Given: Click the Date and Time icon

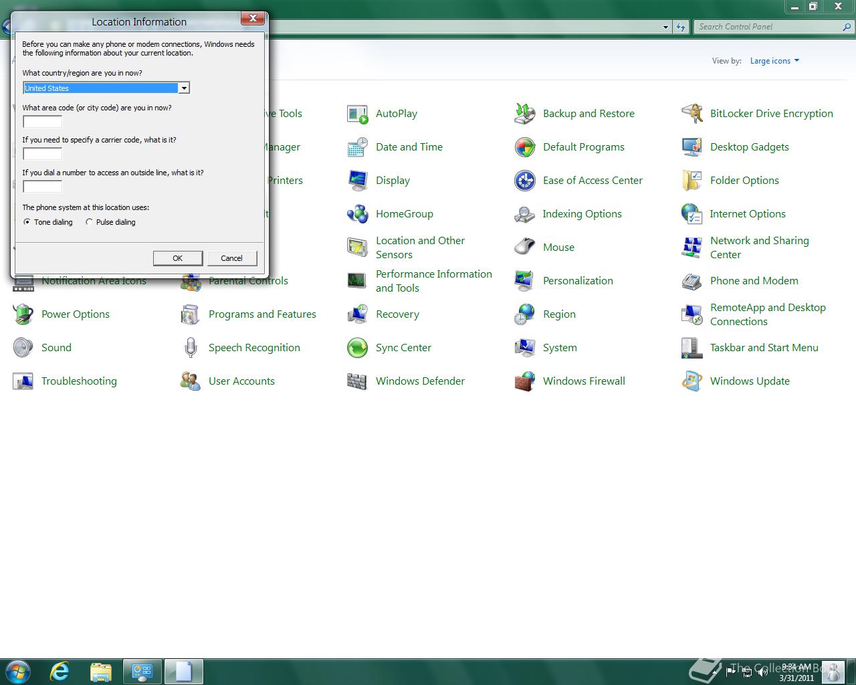Looking at the screenshot, I should click(x=358, y=147).
